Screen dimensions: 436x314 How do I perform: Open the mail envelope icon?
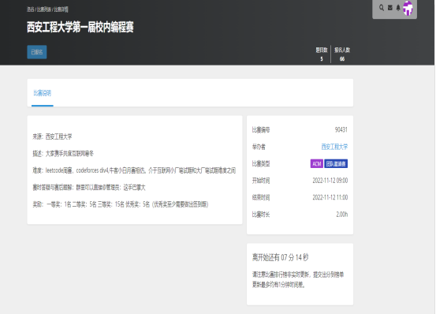point(390,8)
